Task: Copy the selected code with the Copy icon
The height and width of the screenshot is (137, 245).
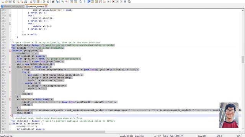Action: 35,2
